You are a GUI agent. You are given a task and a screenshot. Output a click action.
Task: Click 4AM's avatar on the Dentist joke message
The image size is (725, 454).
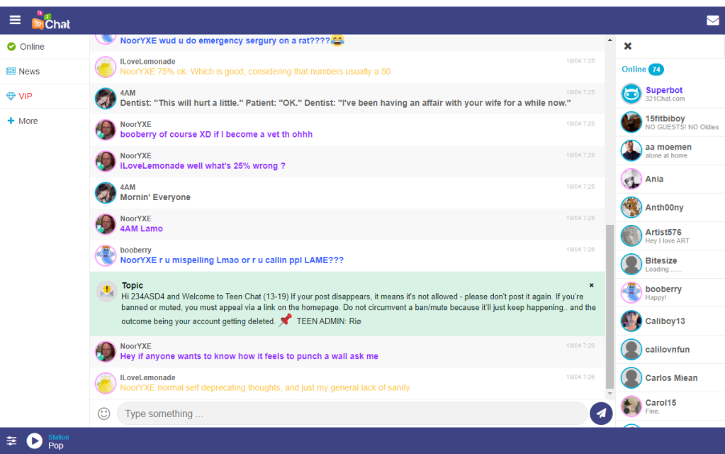[x=106, y=99]
